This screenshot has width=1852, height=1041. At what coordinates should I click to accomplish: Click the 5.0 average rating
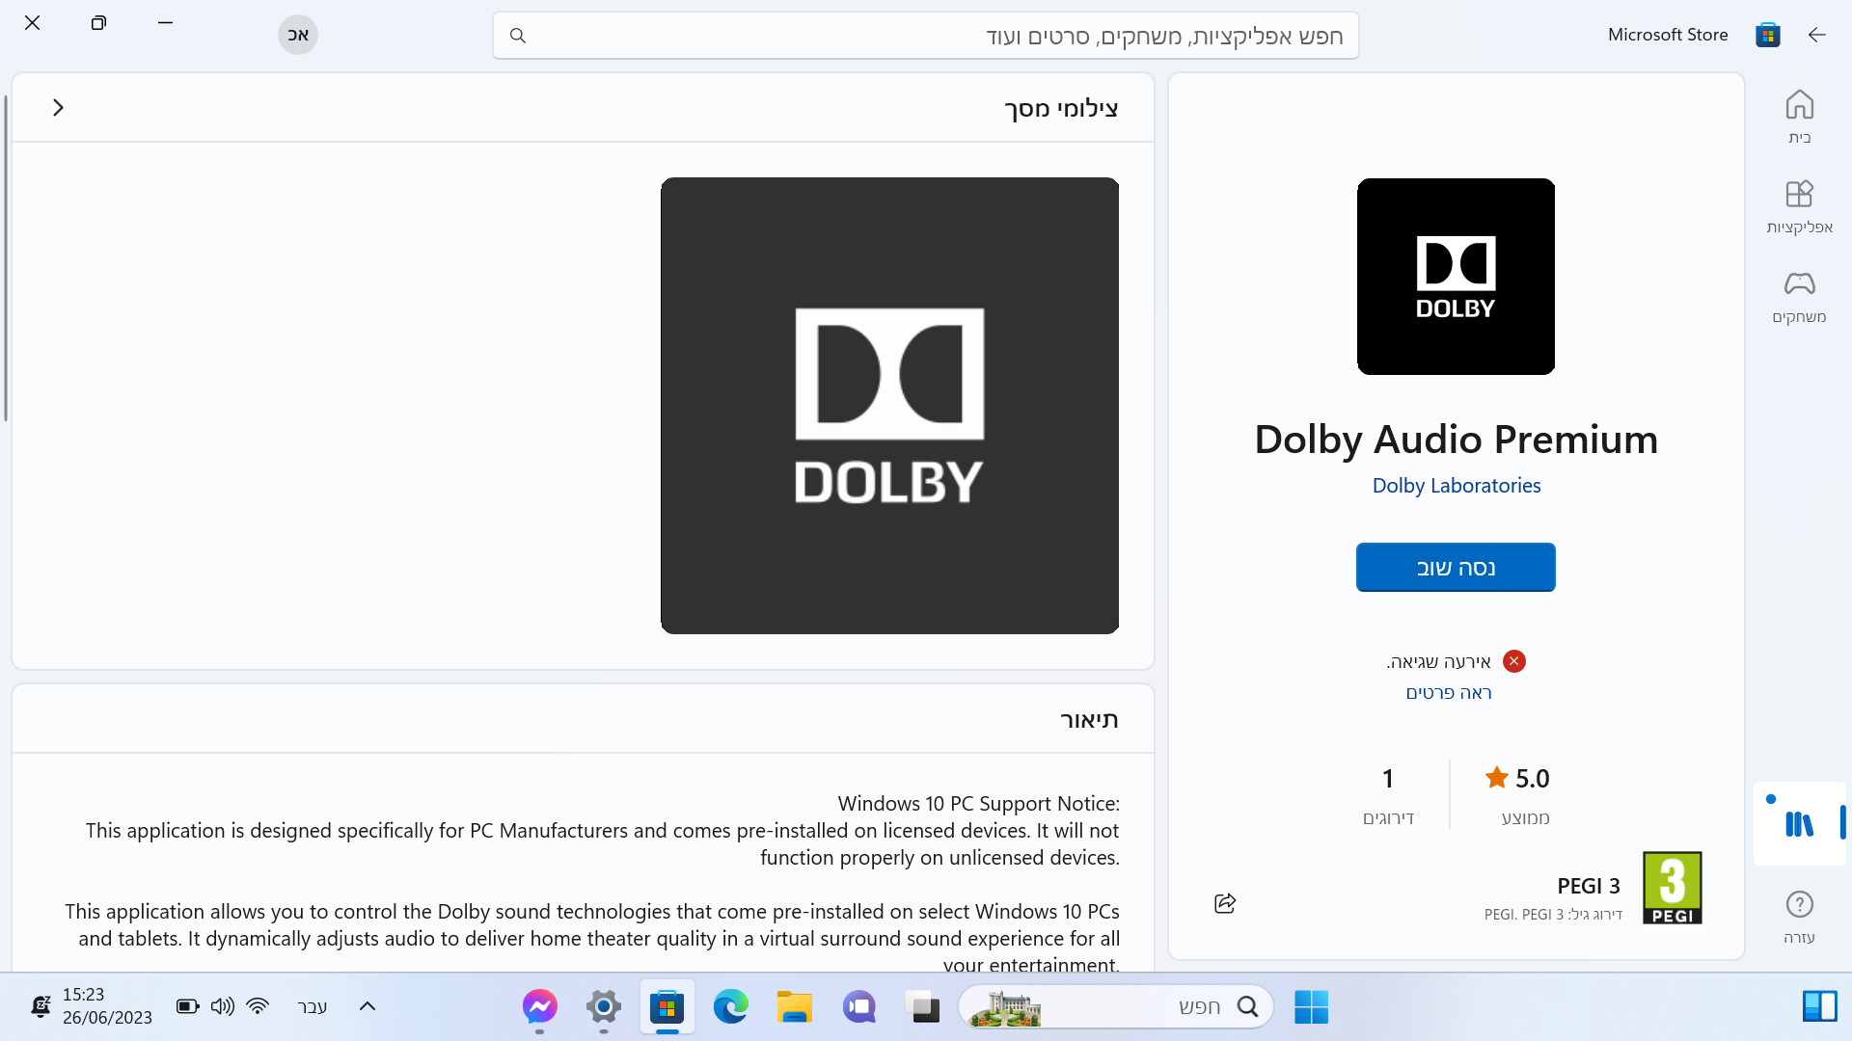(x=1518, y=779)
